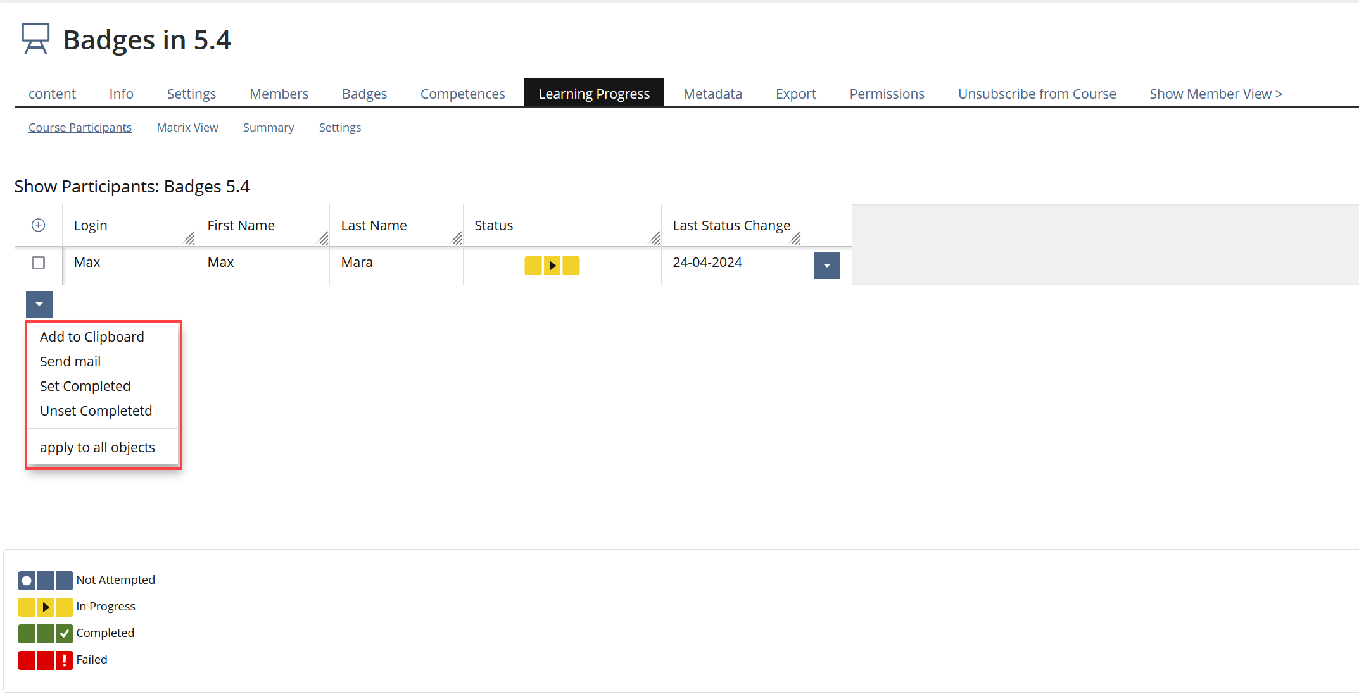Check the checkbox for user Max
The height and width of the screenshot is (699, 1359).
(x=38, y=263)
